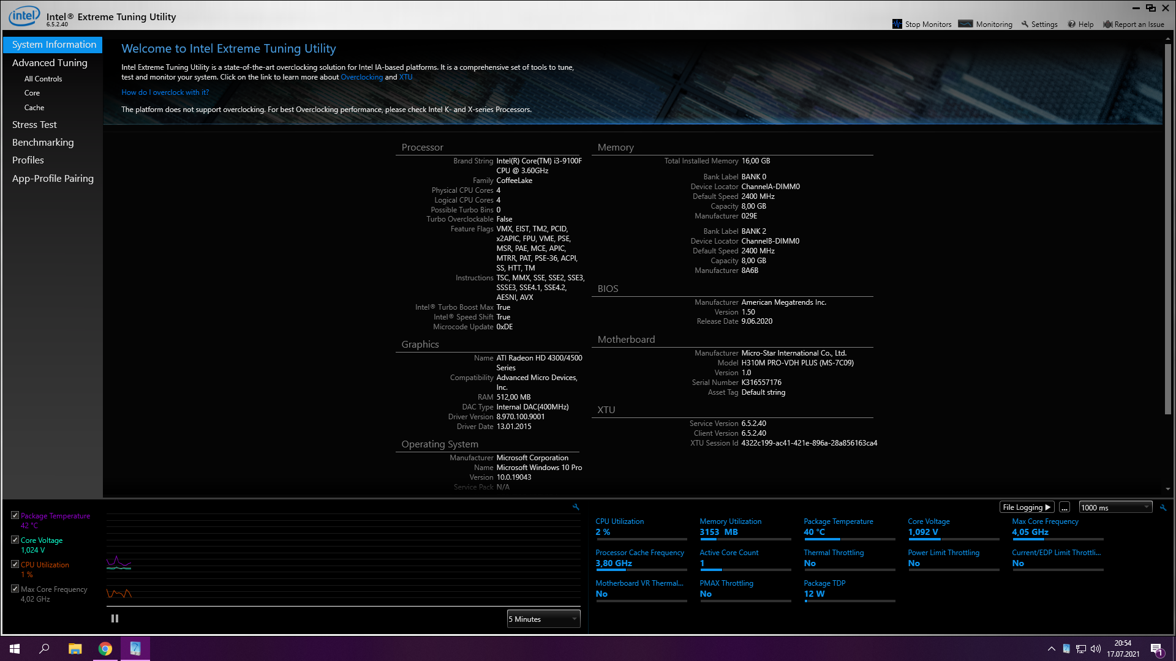The image size is (1176, 661).
Task: Uncheck the Package Temperature graph checkbox
Action: click(15, 515)
